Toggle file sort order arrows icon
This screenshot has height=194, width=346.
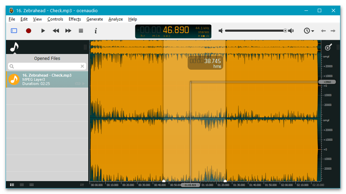coord(82,185)
